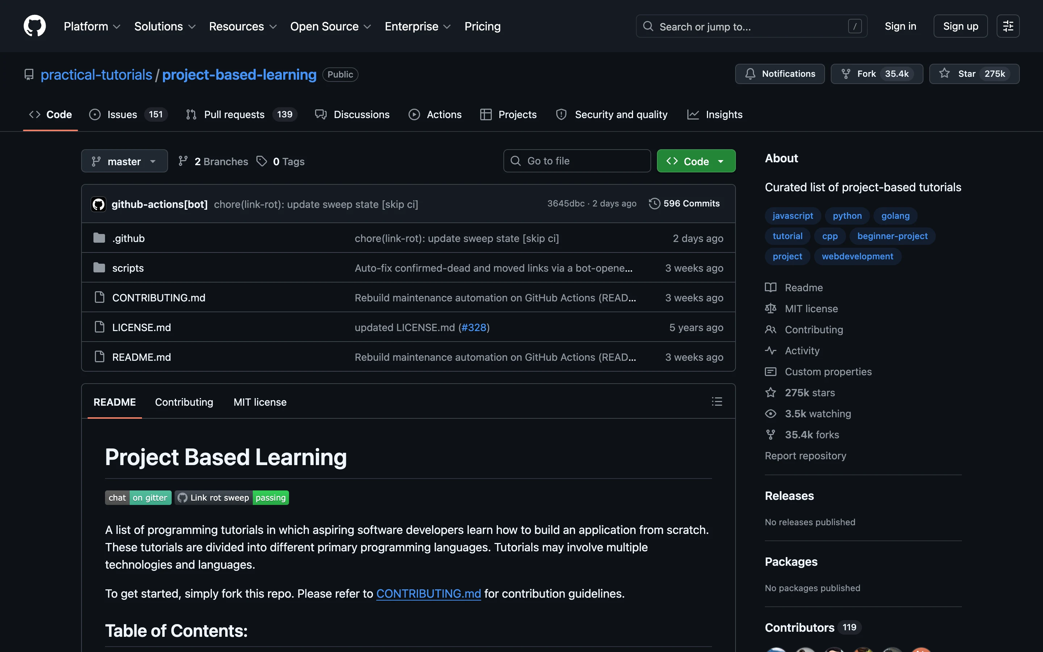Viewport: 1043px width, 652px height.
Task: Click the note icon beside Custom properties
Action: (771, 371)
